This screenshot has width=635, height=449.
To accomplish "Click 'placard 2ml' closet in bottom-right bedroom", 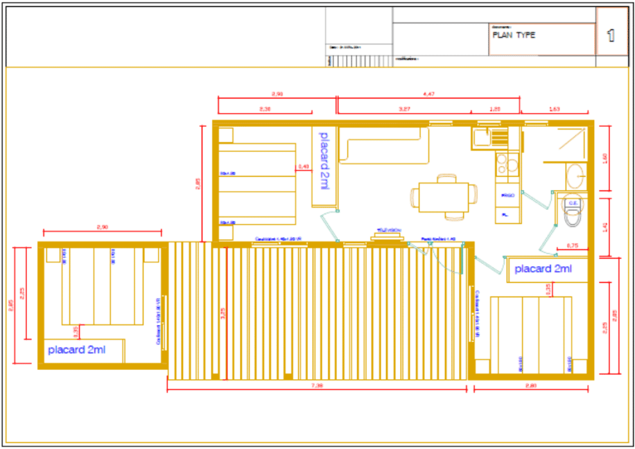I will click(x=544, y=269).
